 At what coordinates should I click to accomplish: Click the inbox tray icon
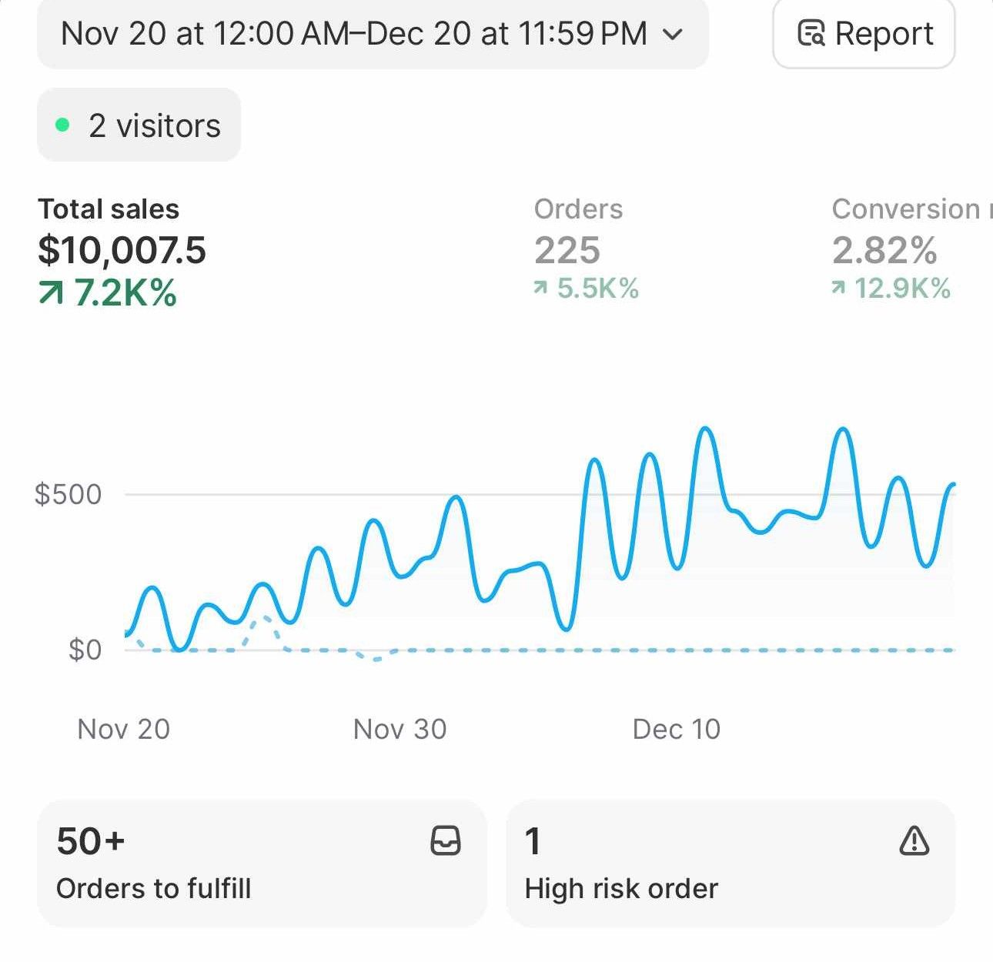point(445,840)
